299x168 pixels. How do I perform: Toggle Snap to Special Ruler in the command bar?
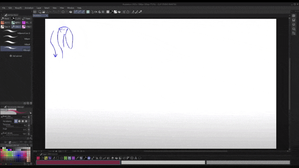coord(79,12)
